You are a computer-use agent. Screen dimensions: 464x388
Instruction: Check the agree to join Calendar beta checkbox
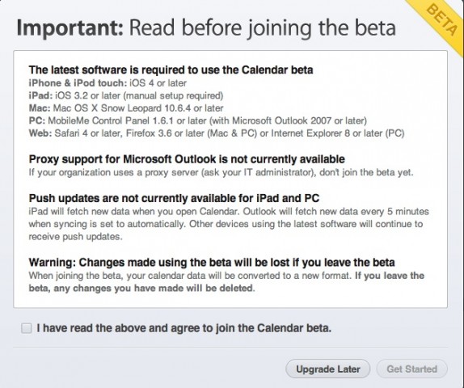(27, 328)
